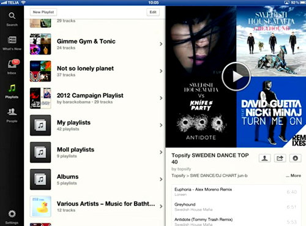
Task: Tap the share arrow icon button
Action: (280, 158)
